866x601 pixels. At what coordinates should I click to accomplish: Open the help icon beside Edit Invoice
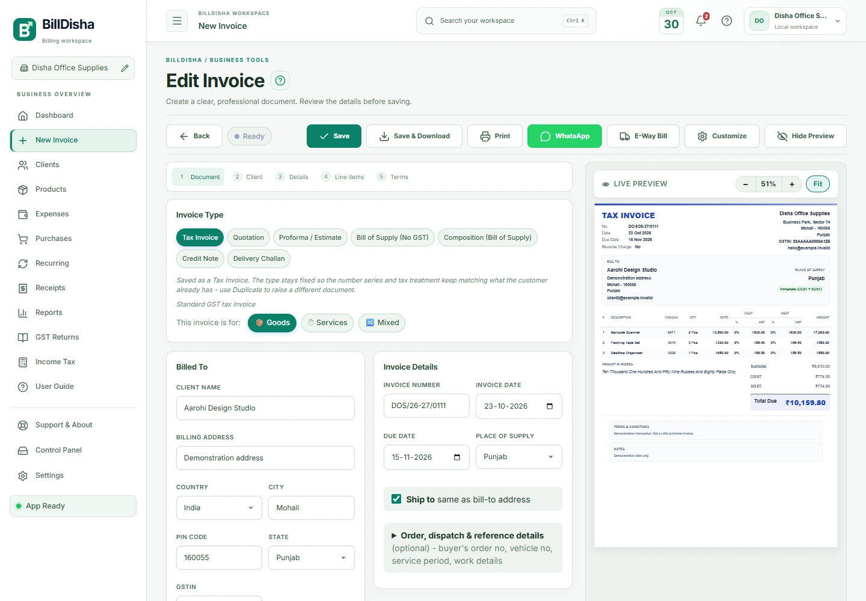(280, 81)
